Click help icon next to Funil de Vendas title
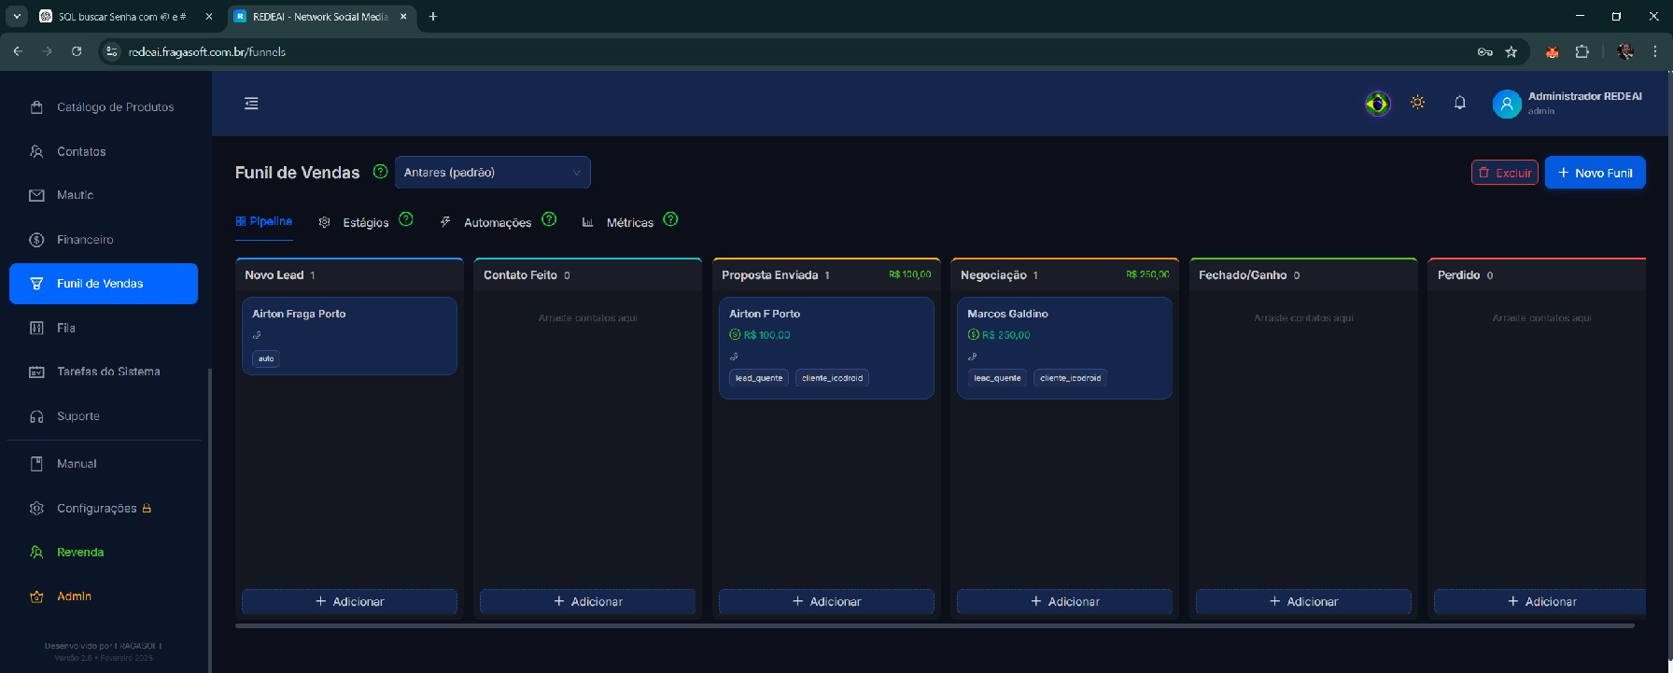Image resolution: width=1673 pixels, height=673 pixels. tap(380, 172)
